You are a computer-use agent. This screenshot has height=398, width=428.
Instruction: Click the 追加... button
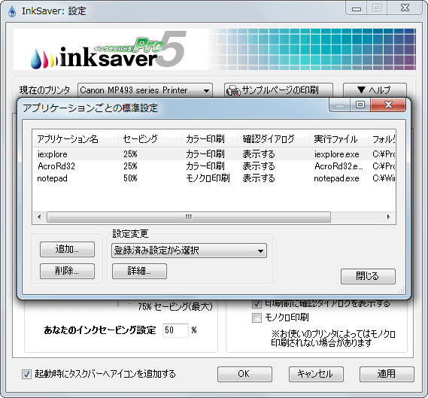click(67, 249)
